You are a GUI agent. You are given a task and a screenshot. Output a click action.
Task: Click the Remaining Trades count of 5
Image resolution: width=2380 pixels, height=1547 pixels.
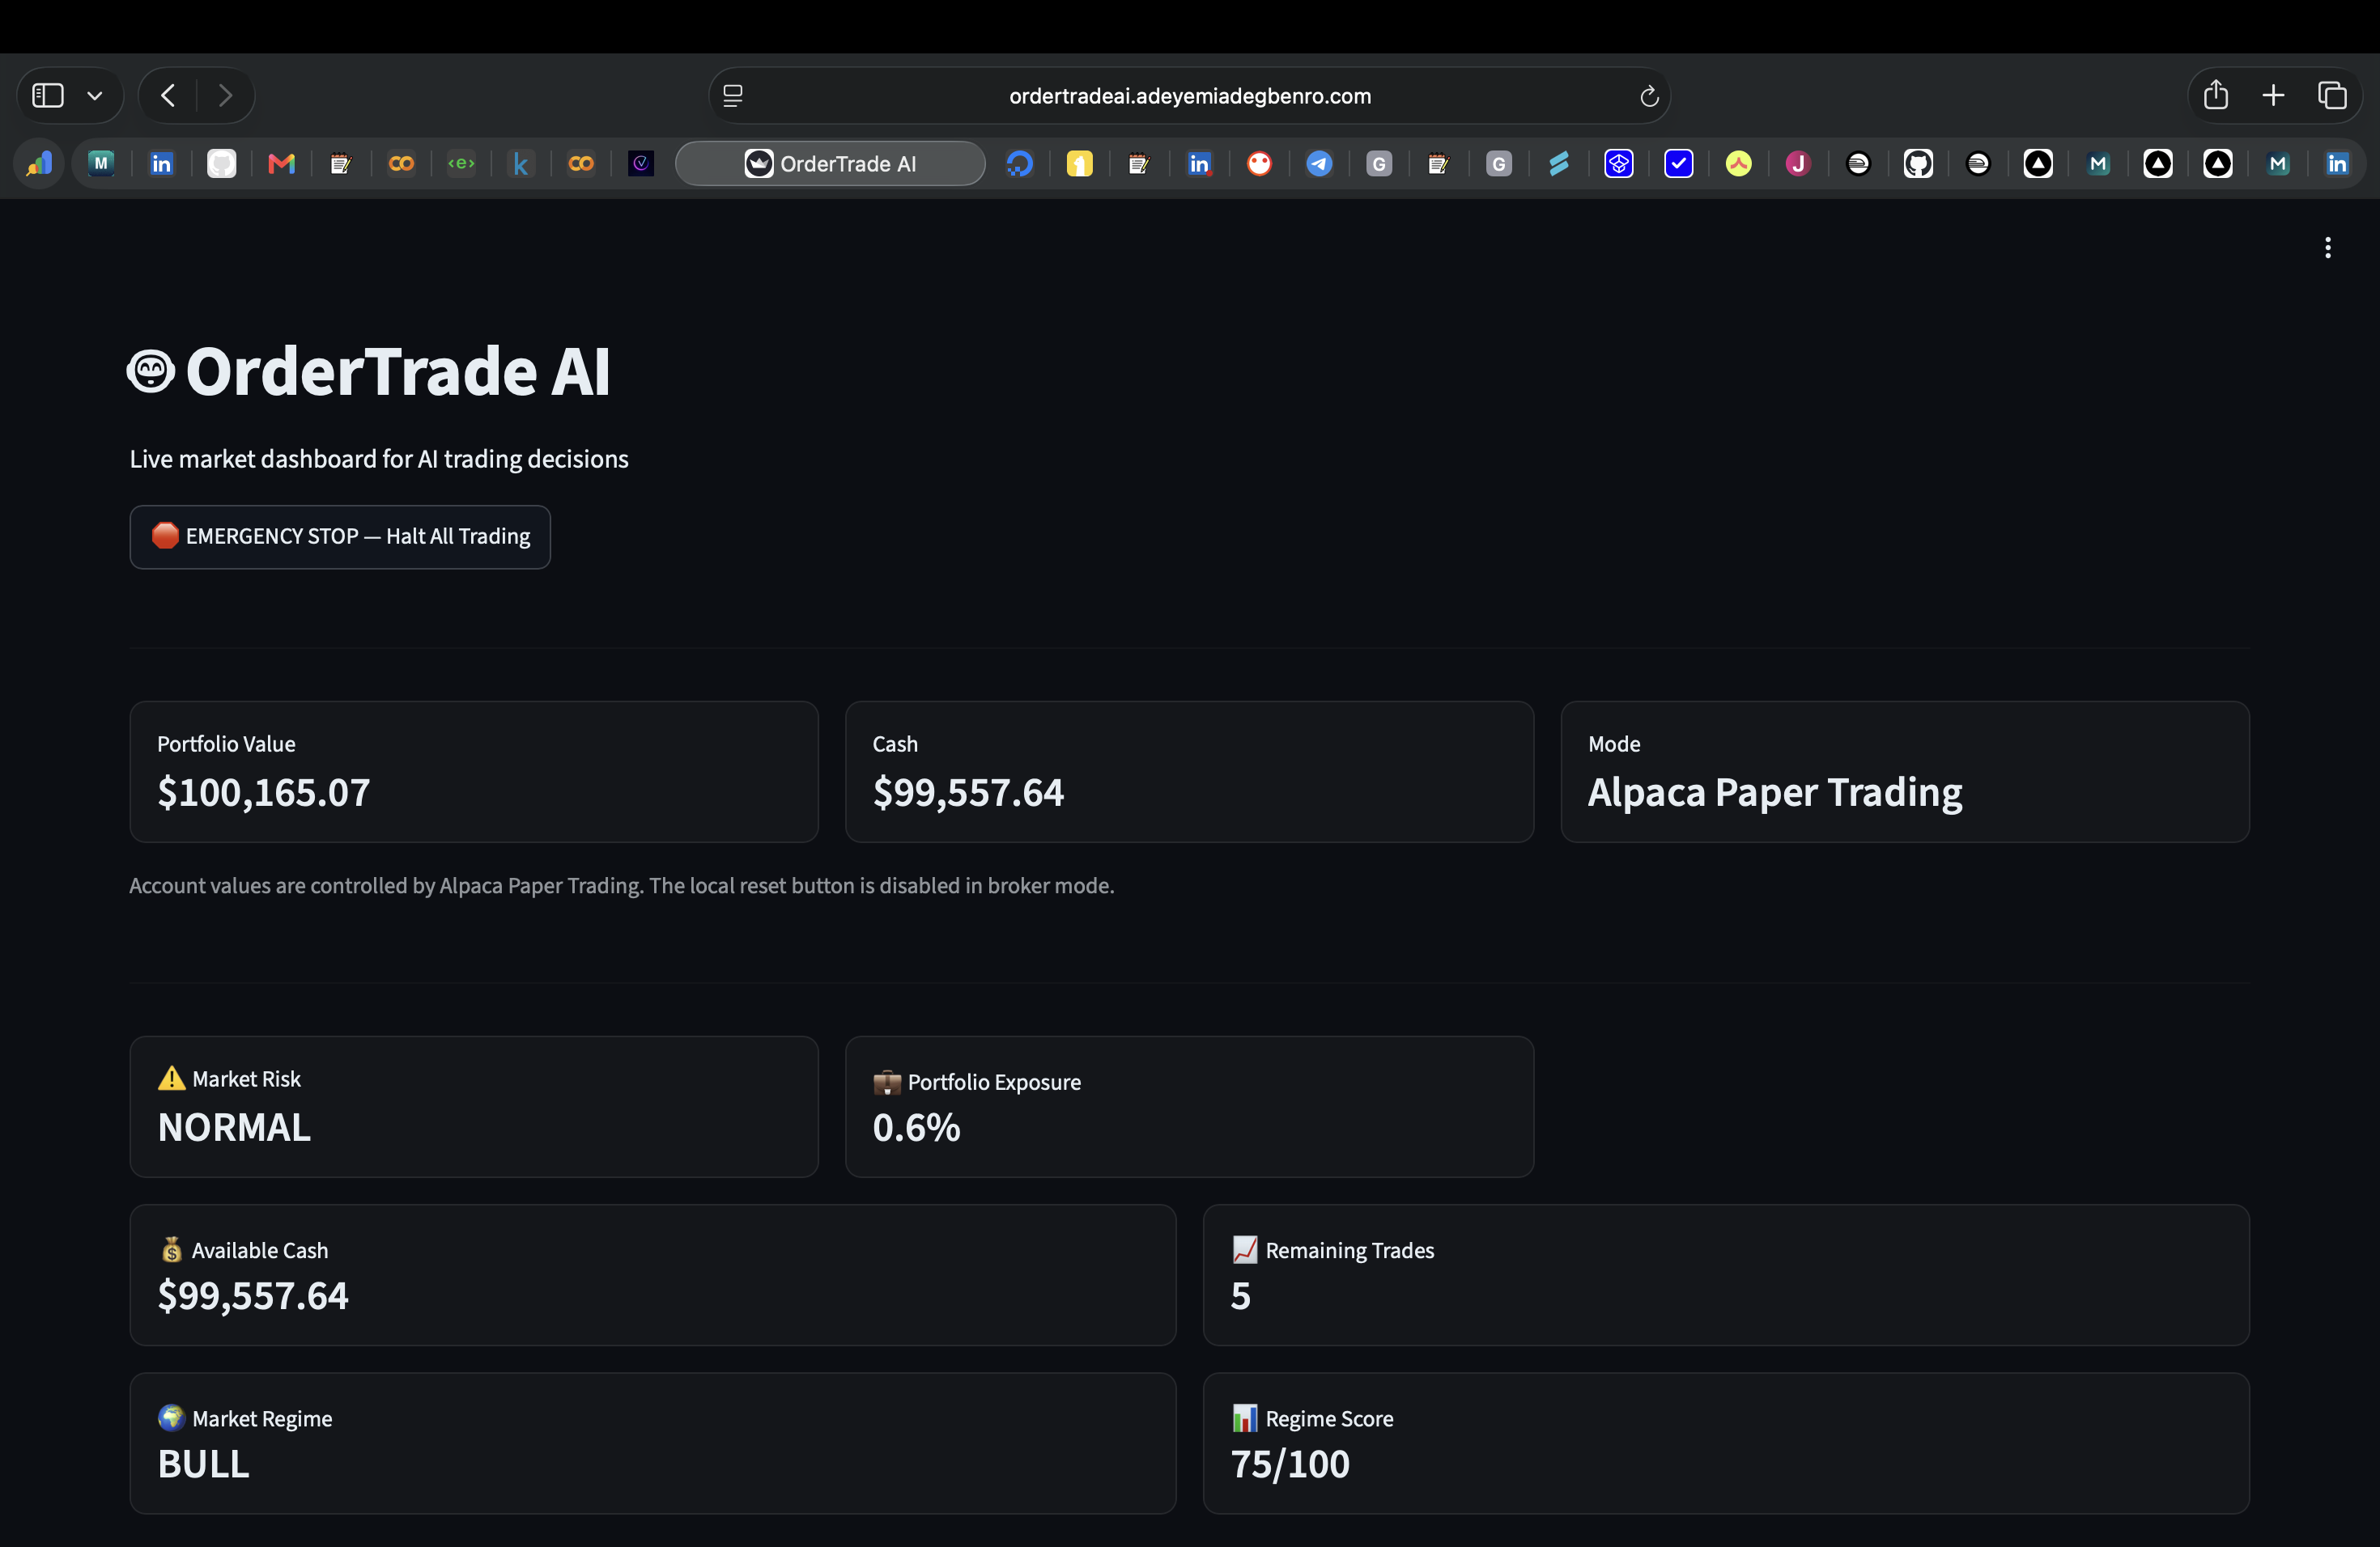(1241, 1296)
